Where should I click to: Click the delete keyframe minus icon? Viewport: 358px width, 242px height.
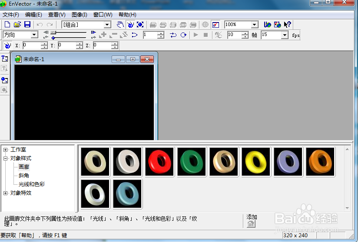pyautogui.click(x=113, y=35)
